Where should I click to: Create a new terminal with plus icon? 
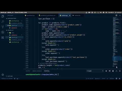pyautogui.click(x=106, y=71)
